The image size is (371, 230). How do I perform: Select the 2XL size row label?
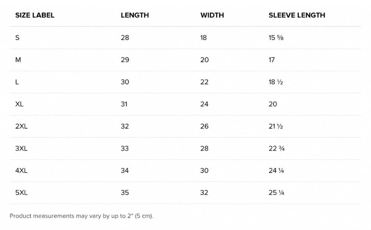pyautogui.click(x=21, y=126)
